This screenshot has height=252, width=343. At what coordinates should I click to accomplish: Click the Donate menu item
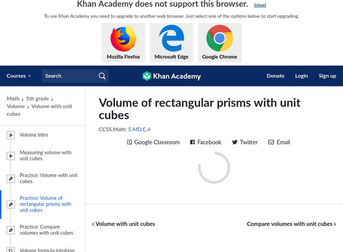(x=275, y=76)
